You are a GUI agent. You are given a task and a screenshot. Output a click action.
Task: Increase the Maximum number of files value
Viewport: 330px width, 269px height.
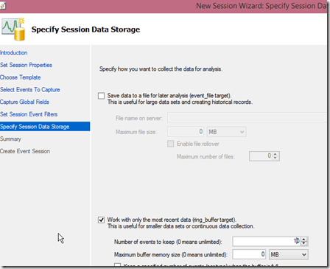click(x=275, y=154)
